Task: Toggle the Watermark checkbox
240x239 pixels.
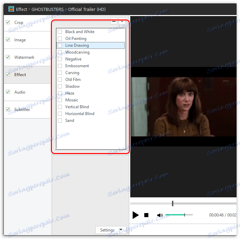Action: coord(8,57)
